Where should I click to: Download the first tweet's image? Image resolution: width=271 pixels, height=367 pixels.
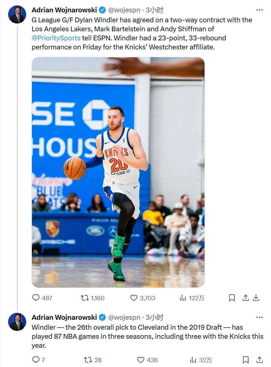click(x=256, y=298)
